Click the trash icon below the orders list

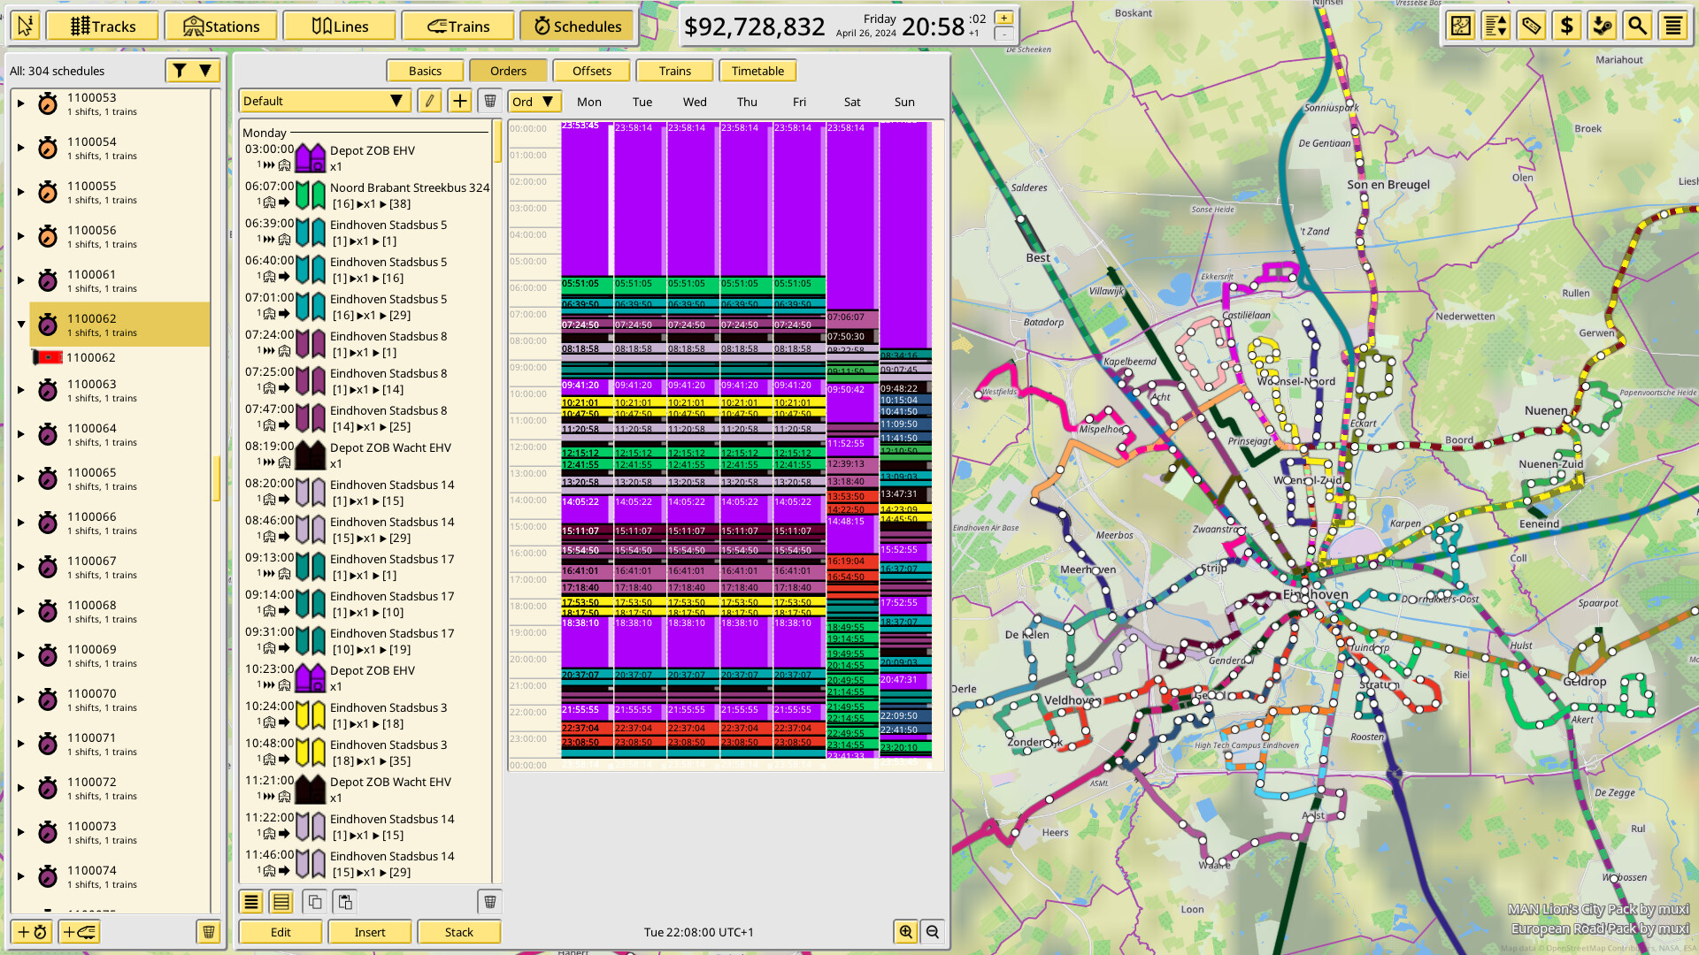pos(489,901)
